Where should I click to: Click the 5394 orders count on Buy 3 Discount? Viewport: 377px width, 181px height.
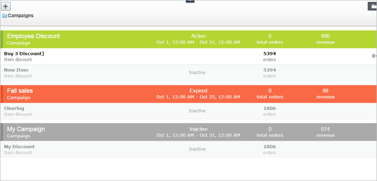pos(269,53)
